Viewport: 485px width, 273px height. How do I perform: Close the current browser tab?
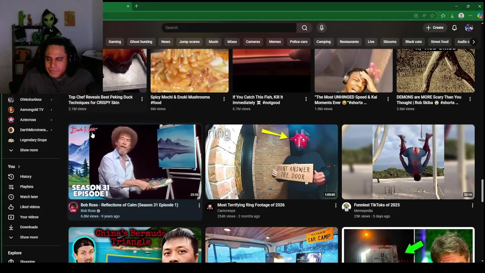[128, 6]
